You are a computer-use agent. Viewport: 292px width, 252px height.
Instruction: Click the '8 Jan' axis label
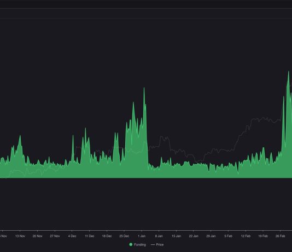[x=159, y=236]
